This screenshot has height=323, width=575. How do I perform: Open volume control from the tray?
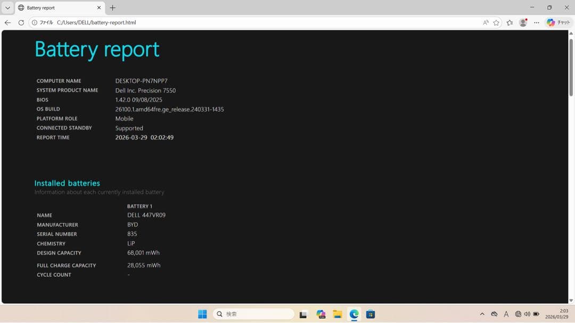click(x=527, y=314)
